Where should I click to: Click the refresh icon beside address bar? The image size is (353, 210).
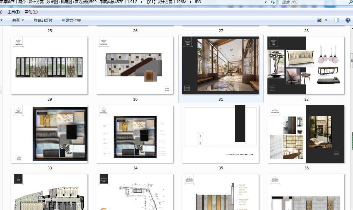[273, 2]
